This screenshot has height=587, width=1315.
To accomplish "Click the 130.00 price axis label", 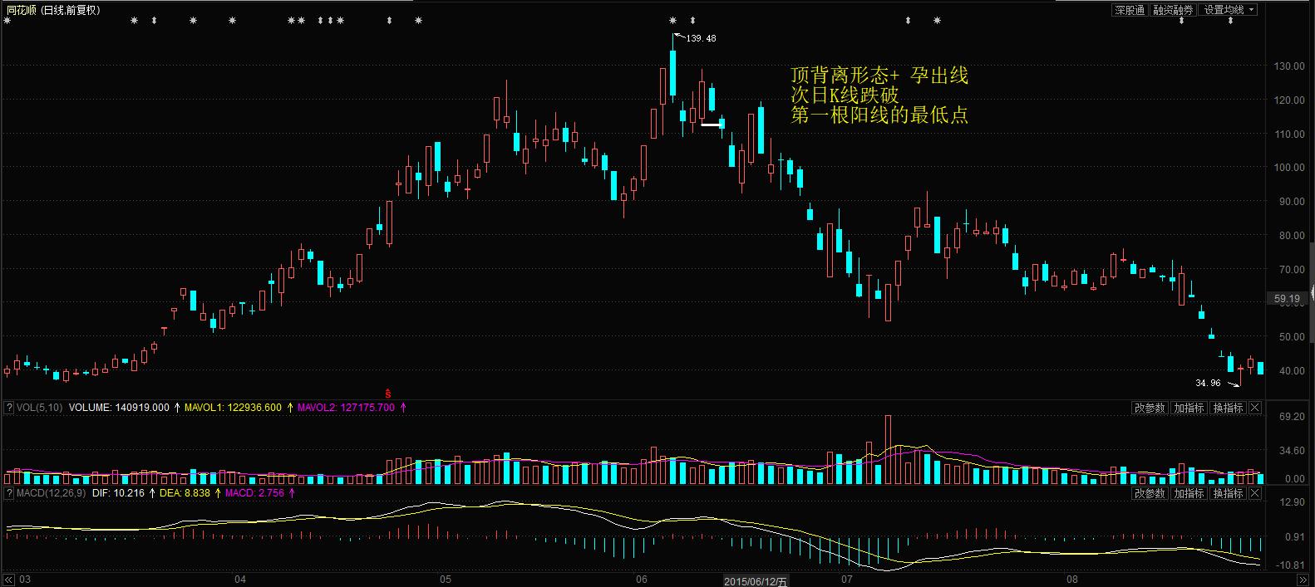I will [1288, 66].
